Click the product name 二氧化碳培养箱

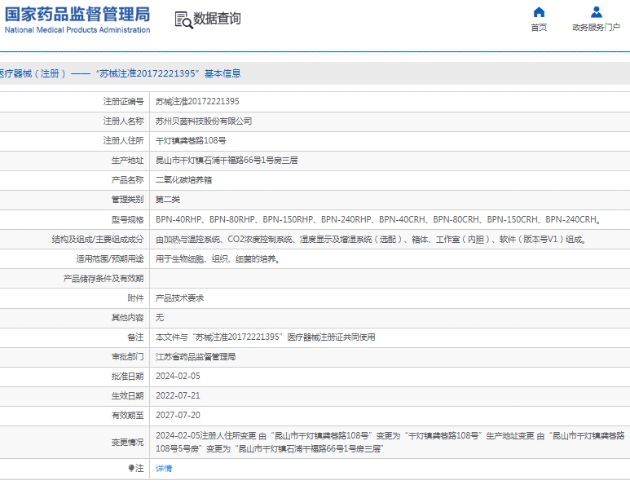coord(183,180)
